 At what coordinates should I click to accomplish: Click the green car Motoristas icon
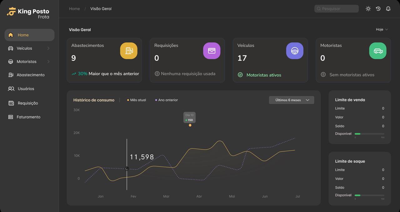378,51
